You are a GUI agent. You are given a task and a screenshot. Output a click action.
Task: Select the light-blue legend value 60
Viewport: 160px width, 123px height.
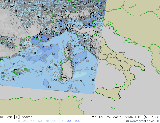(40, 121)
